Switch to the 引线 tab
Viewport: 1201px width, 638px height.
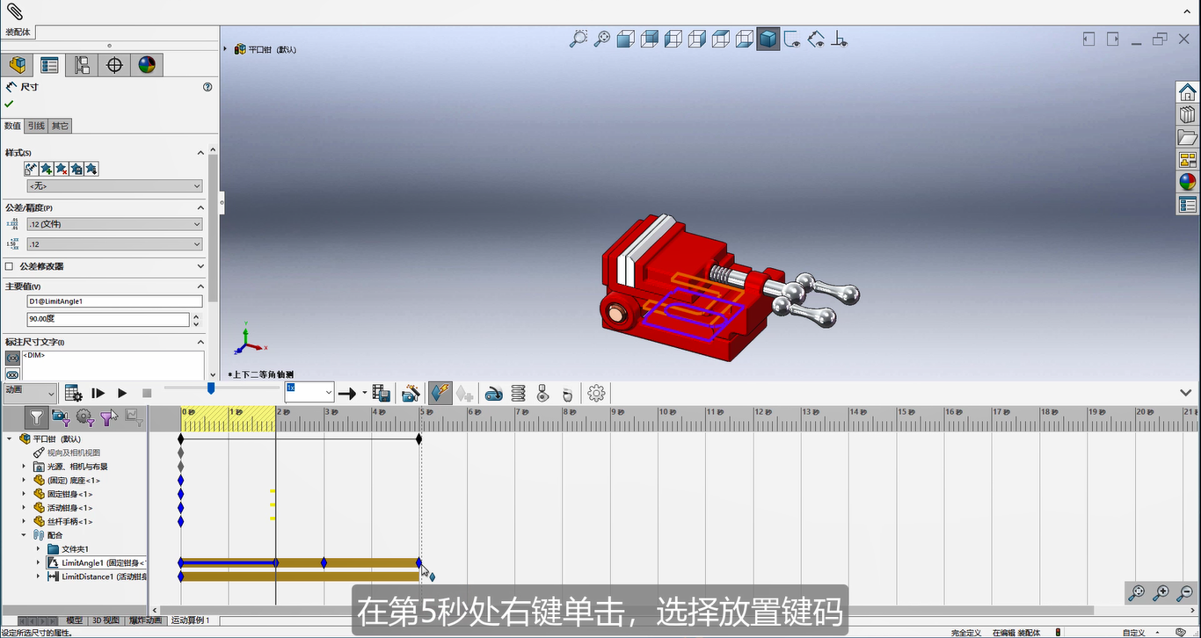[36, 126]
